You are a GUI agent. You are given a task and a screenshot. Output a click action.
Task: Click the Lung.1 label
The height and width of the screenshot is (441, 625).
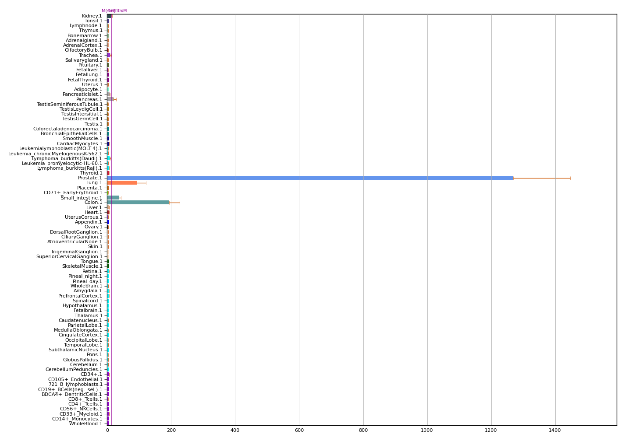click(94, 183)
